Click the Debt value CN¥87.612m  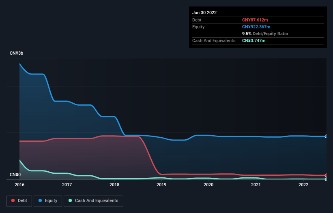(x=255, y=20)
